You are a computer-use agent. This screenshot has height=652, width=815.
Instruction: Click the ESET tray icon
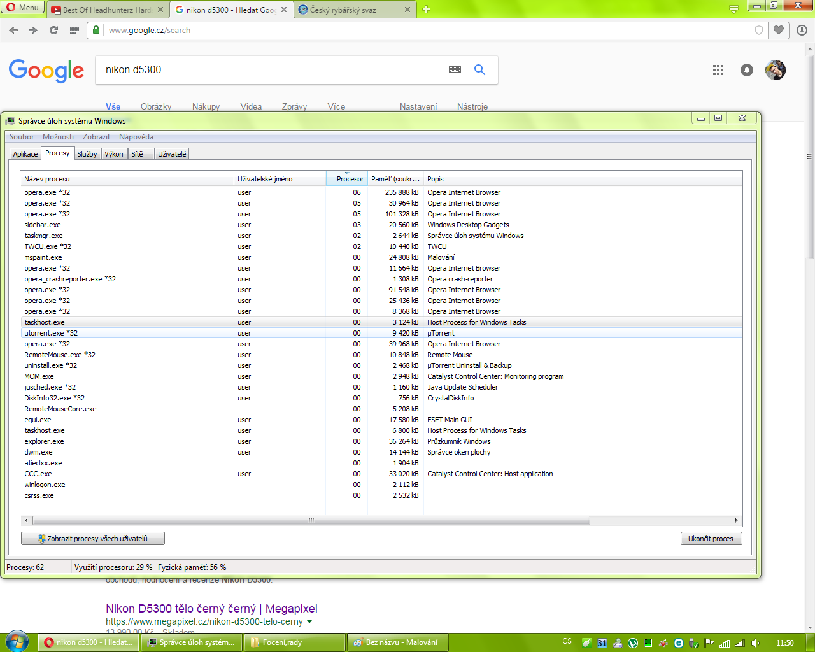[679, 643]
